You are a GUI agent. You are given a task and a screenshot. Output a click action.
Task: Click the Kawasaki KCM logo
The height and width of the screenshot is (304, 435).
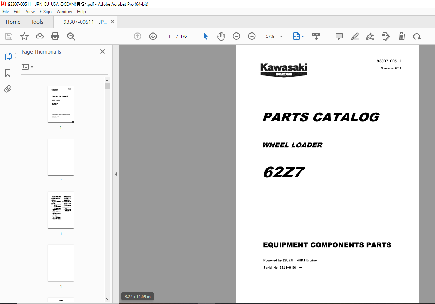tap(284, 70)
